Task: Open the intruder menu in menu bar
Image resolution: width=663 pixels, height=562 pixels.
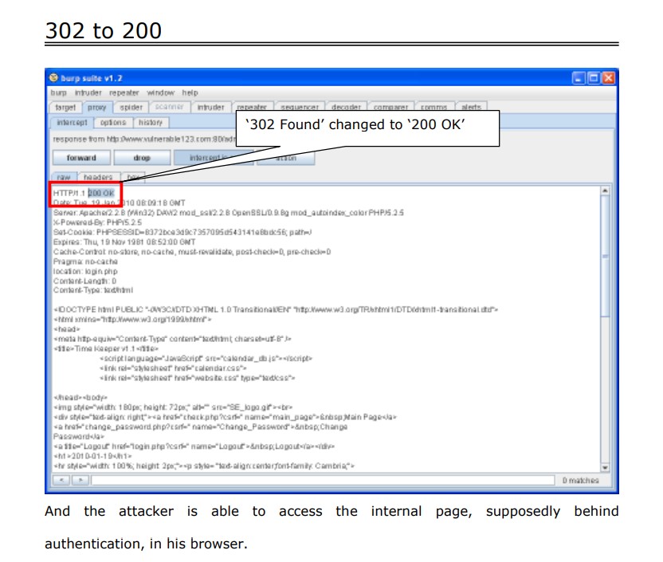Action: (88, 92)
